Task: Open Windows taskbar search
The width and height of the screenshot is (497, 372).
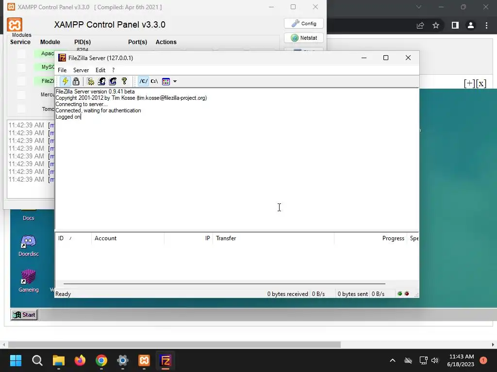Action: coord(37,360)
